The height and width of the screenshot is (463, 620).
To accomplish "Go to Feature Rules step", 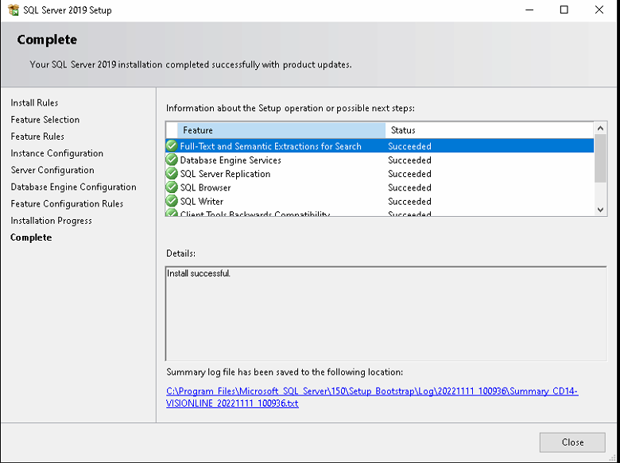I will 37,137.
